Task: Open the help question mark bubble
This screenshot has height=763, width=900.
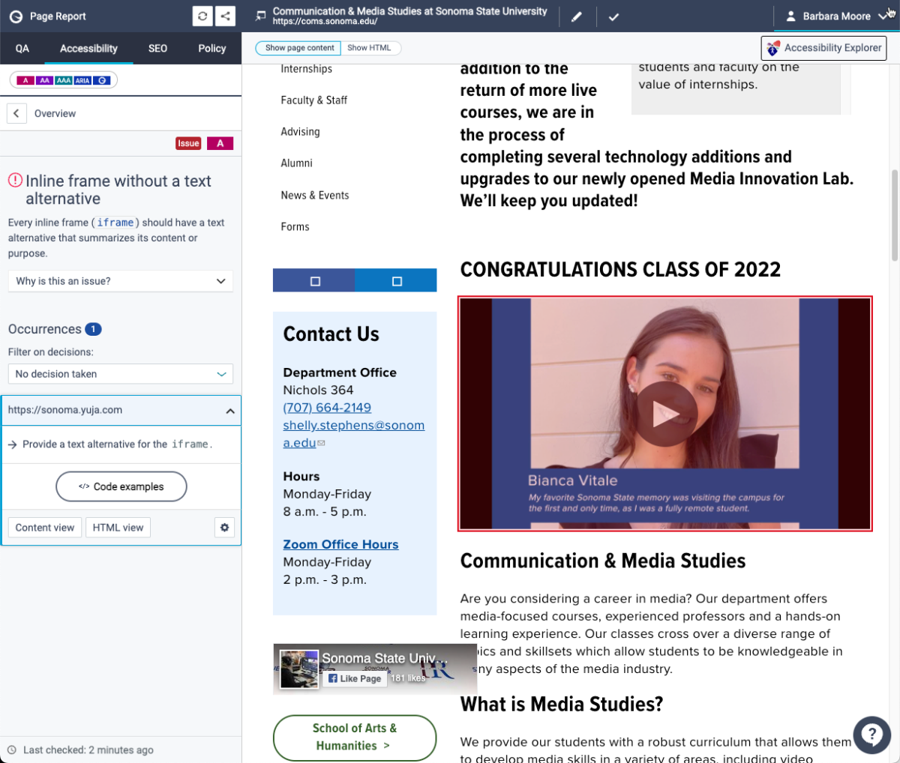Action: (x=872, y=734)
